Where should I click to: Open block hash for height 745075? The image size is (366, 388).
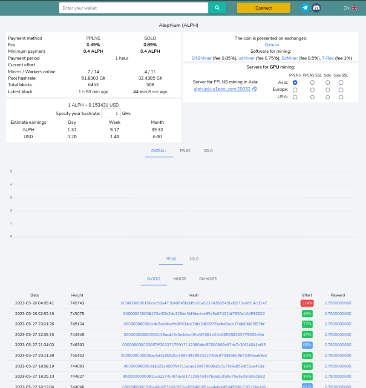[194, 314]
